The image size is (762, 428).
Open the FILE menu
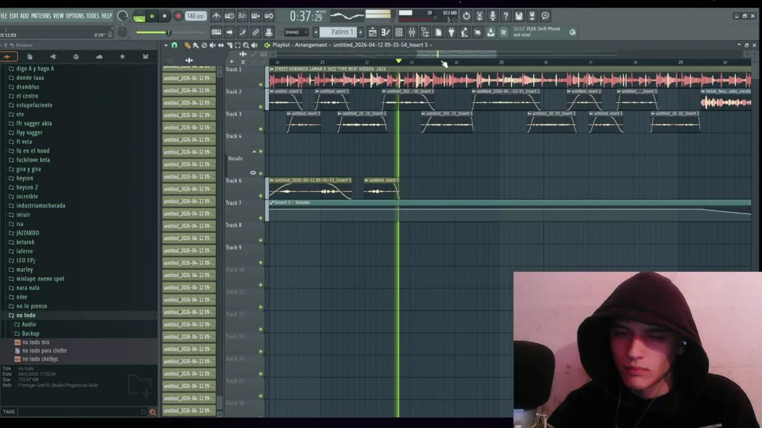(x=4, y=16)
